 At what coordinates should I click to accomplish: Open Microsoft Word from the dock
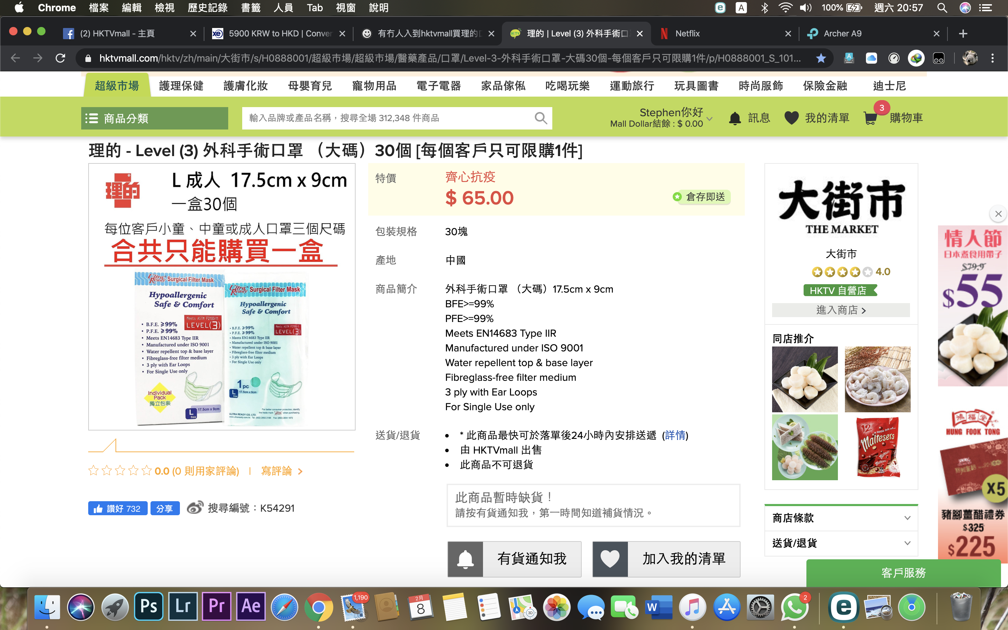[x=658, y=607]
